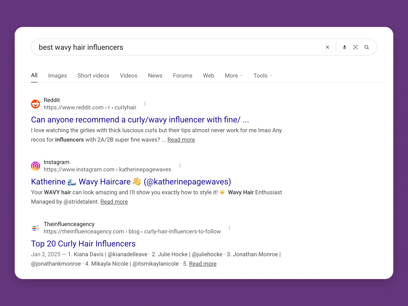Click the reddit.com › r › curlyhair URL
This screenshot has height=306, width=408.
pyautogui.click(x=90, y=107)
